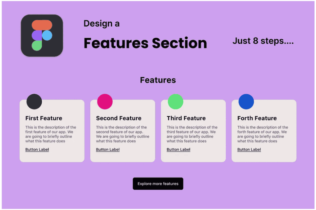This screenshot has width=316, height=210.
Task: Click the Third Feature description paragraph
Action: click(192, 134)
